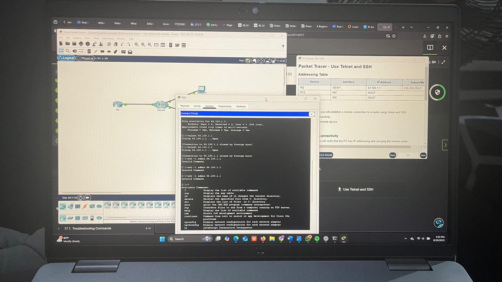
Task: Choose the Draw Rectangle tool
Action: [x=102, y=51]
